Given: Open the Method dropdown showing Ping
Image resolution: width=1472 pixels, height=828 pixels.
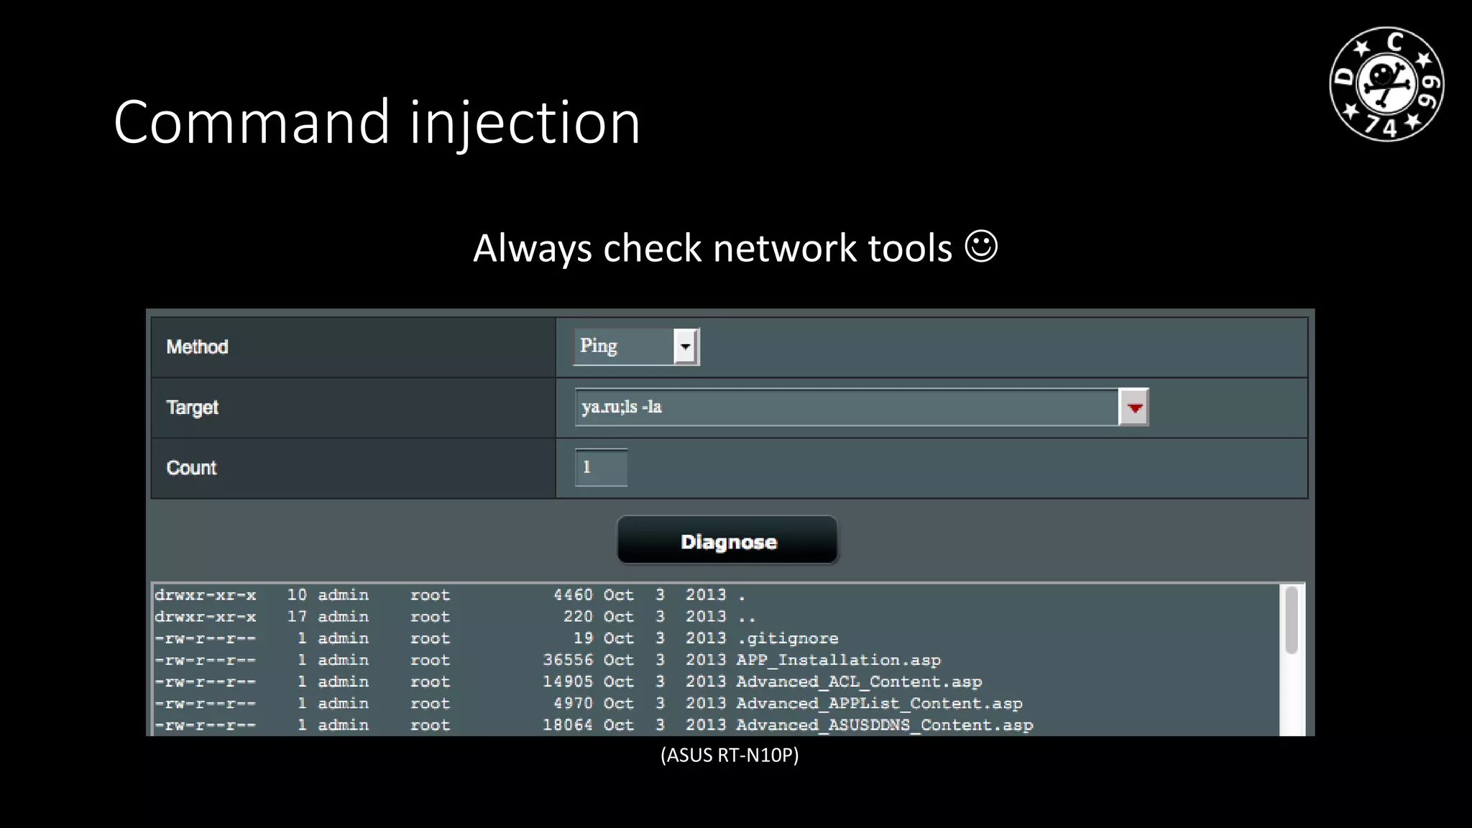Looking at the screenshot, I should [x=636, y=346].
